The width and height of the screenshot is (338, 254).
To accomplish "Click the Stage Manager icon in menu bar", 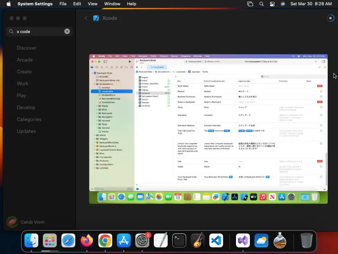I will point(250,4).
